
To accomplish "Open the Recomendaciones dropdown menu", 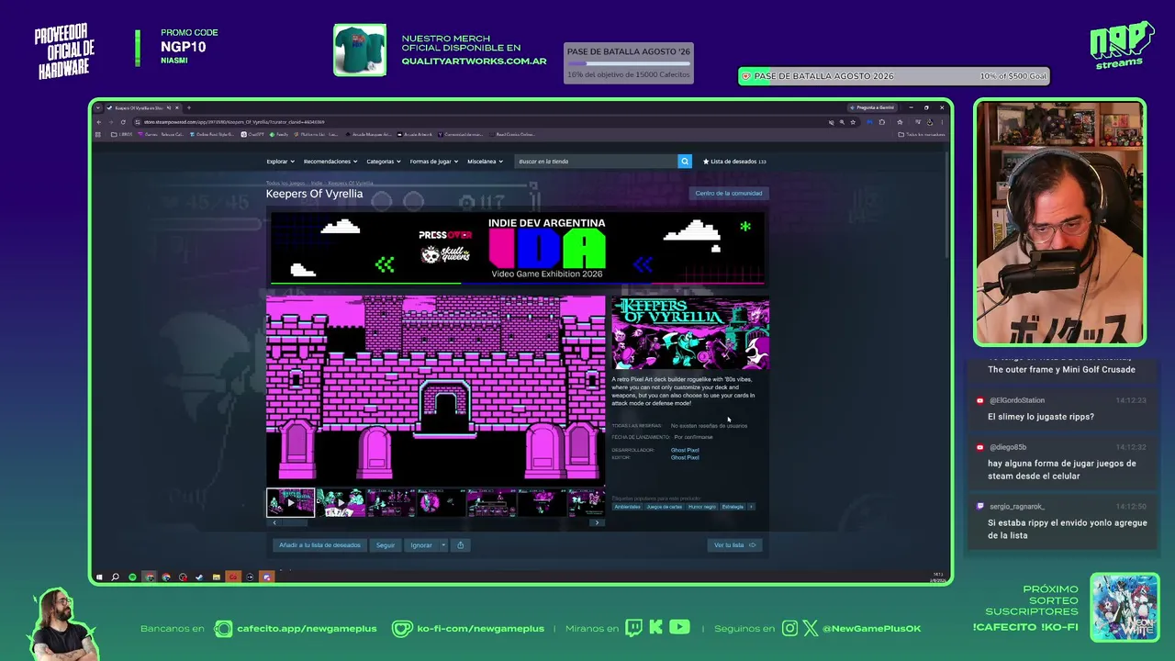I will pos(330,162).
